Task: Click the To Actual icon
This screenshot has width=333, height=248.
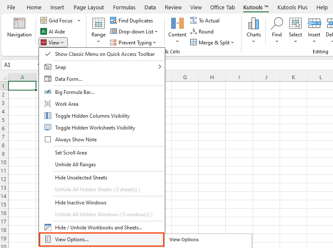Action: pos(194,21)
